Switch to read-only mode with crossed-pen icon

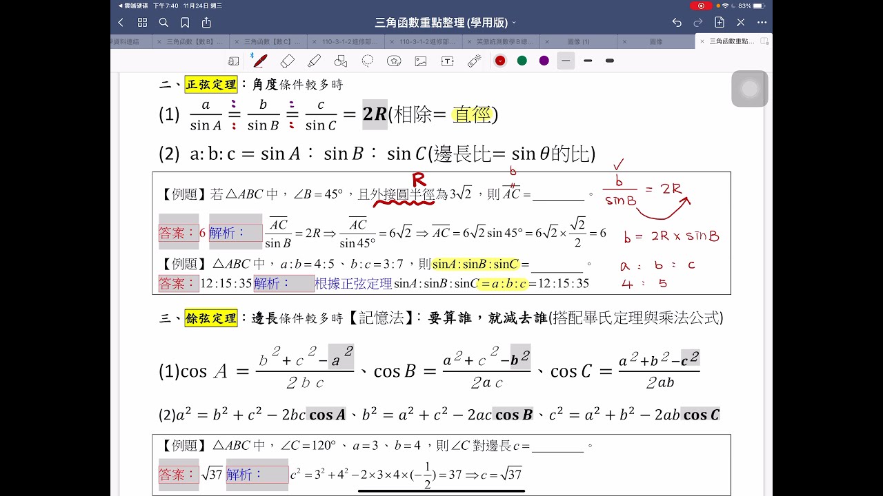pyautogui.click(x=740, y=22)
